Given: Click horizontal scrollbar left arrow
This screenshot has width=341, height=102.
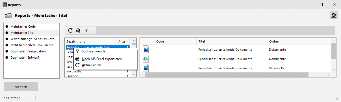Looking at the screenshot, I should pyautogui.click(x=143, y=75).
